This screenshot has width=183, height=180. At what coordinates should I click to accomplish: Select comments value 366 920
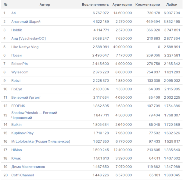click(x=153, y=30)
